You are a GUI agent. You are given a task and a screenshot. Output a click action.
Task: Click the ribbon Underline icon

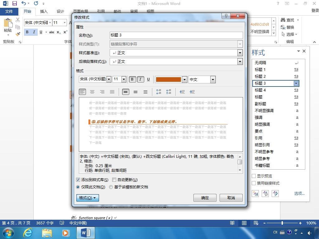coord(41,32)
